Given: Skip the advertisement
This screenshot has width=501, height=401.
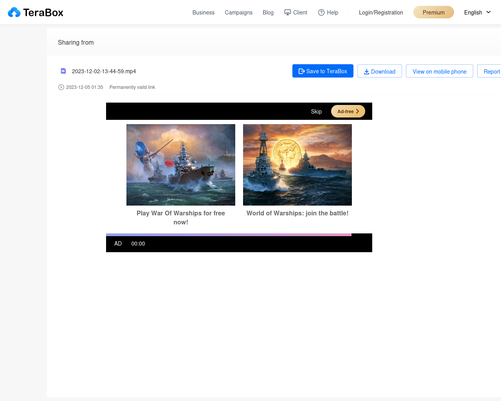Looking at the screenshot, I should point(316,112).
